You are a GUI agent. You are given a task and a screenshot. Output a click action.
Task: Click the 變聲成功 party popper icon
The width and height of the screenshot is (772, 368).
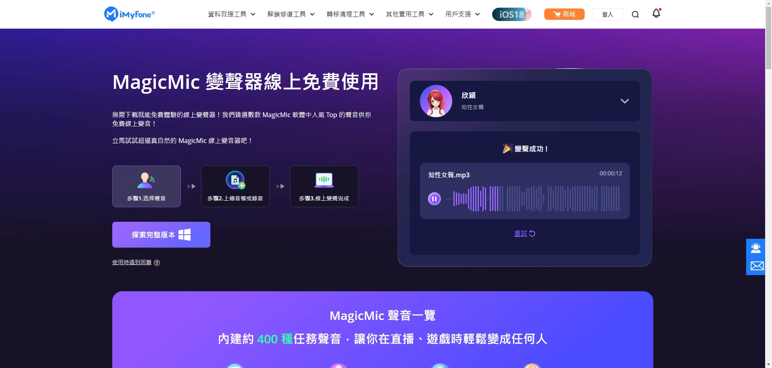[x=508, y=148]
